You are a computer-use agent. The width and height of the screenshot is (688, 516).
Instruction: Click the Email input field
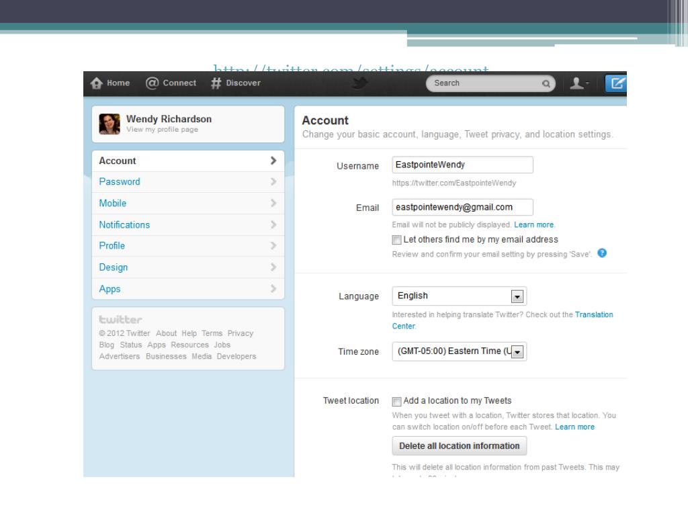[462, 207]
